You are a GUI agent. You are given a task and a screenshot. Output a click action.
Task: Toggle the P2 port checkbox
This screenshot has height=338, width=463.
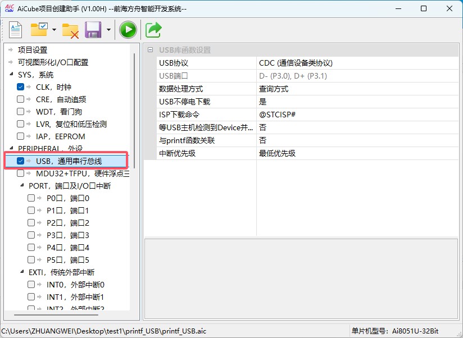pos(31,223)
